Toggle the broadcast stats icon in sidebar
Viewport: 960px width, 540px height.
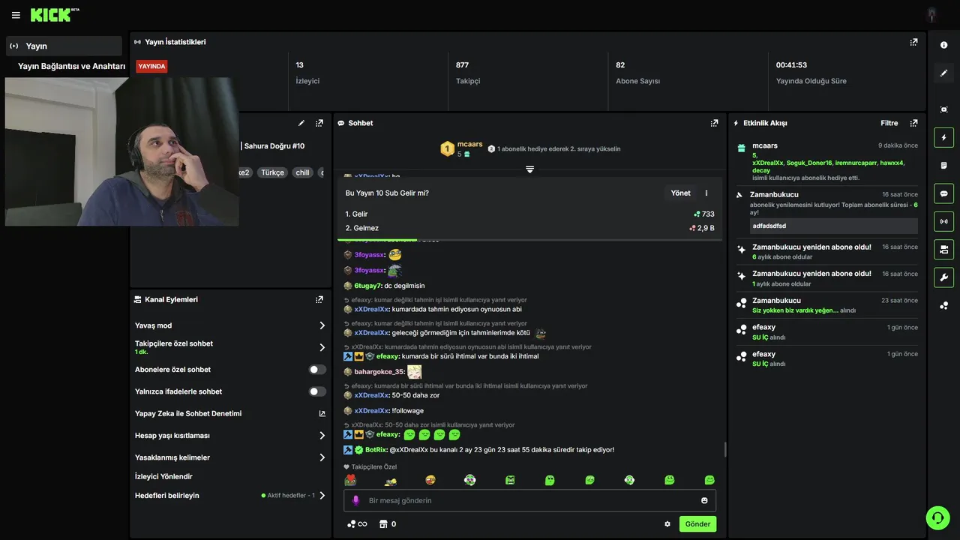coord(943,221)
